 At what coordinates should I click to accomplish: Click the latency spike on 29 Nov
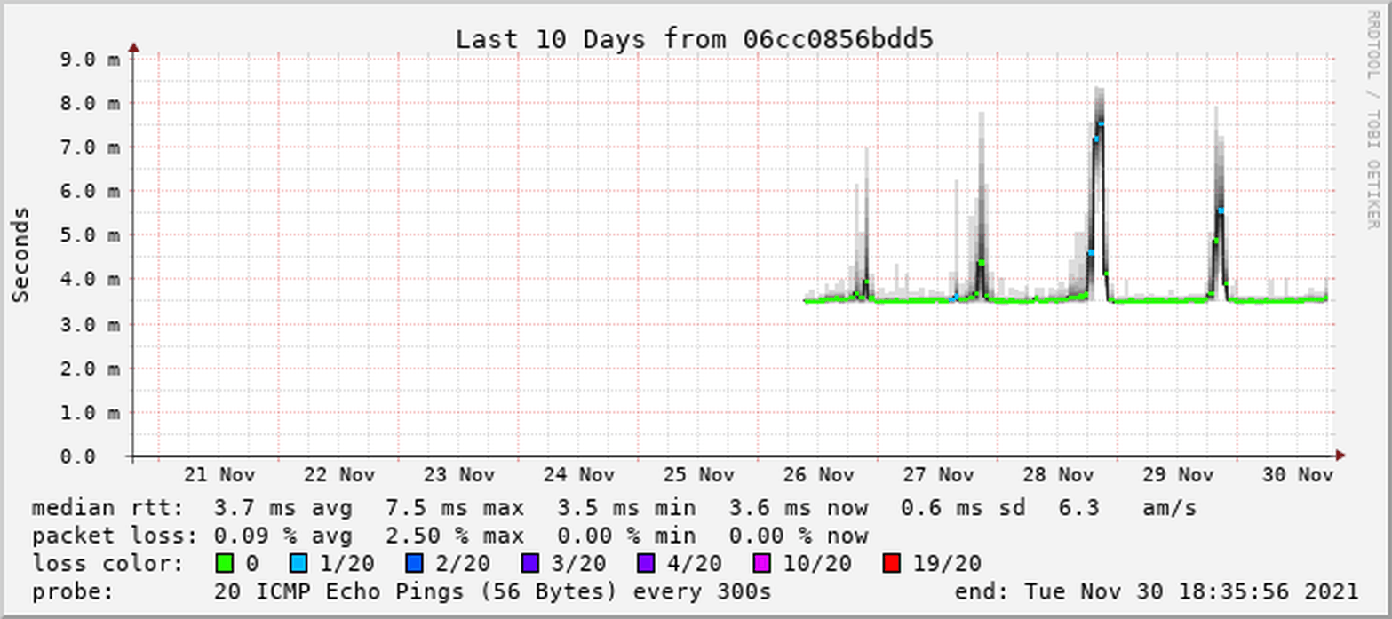click(x=1220, y=204)
